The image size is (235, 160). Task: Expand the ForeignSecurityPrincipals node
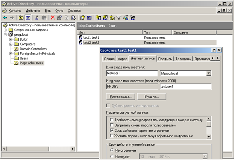coord(11,53)
